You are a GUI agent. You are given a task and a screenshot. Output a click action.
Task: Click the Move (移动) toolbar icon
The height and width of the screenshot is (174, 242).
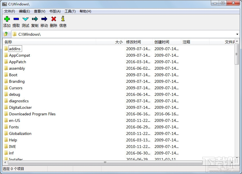(x=44, y=19)
